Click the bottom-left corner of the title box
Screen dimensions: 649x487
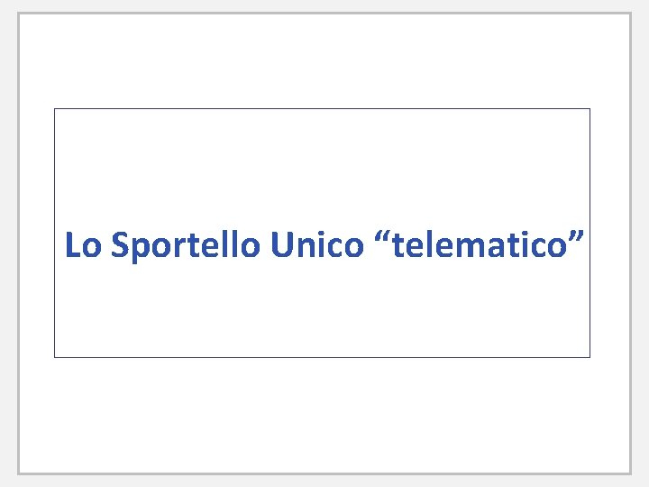[55, 357]
